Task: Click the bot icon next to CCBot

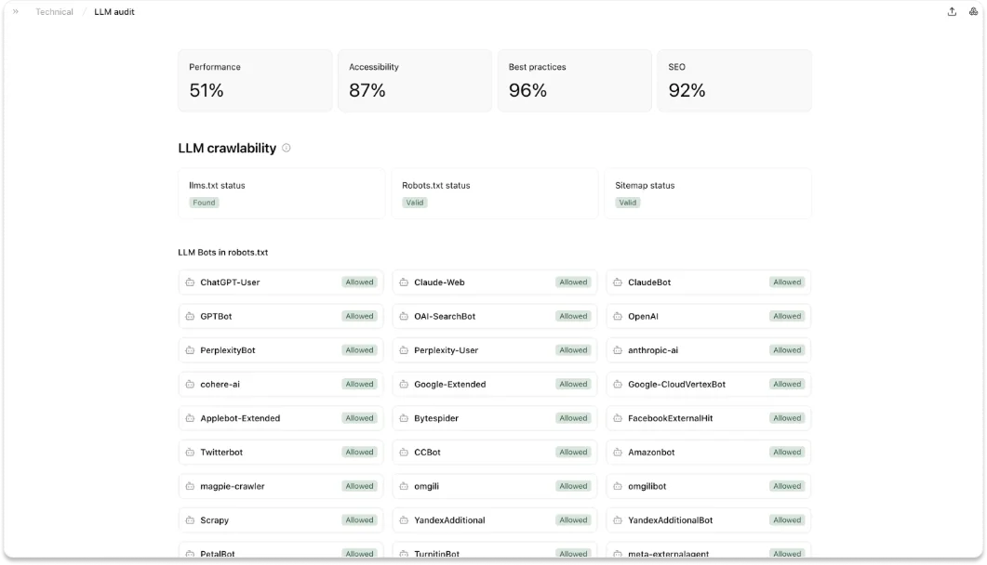Action: pos(404,452)
